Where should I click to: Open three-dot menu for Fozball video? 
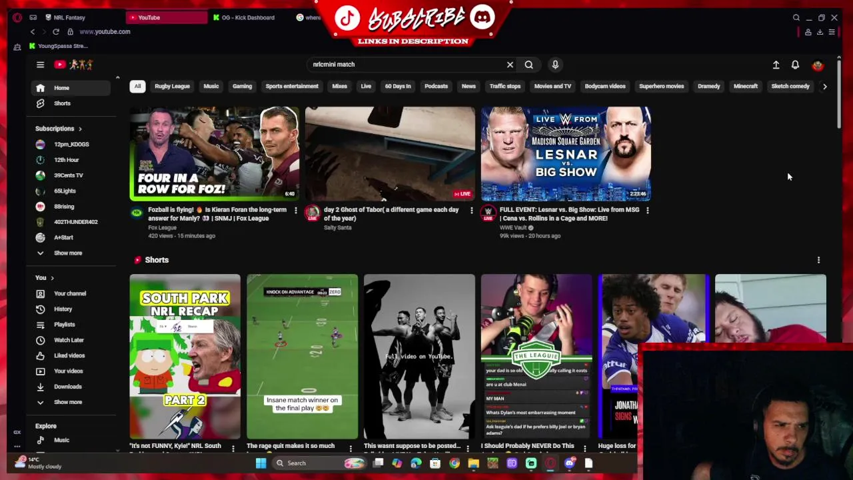coord(296,211)
